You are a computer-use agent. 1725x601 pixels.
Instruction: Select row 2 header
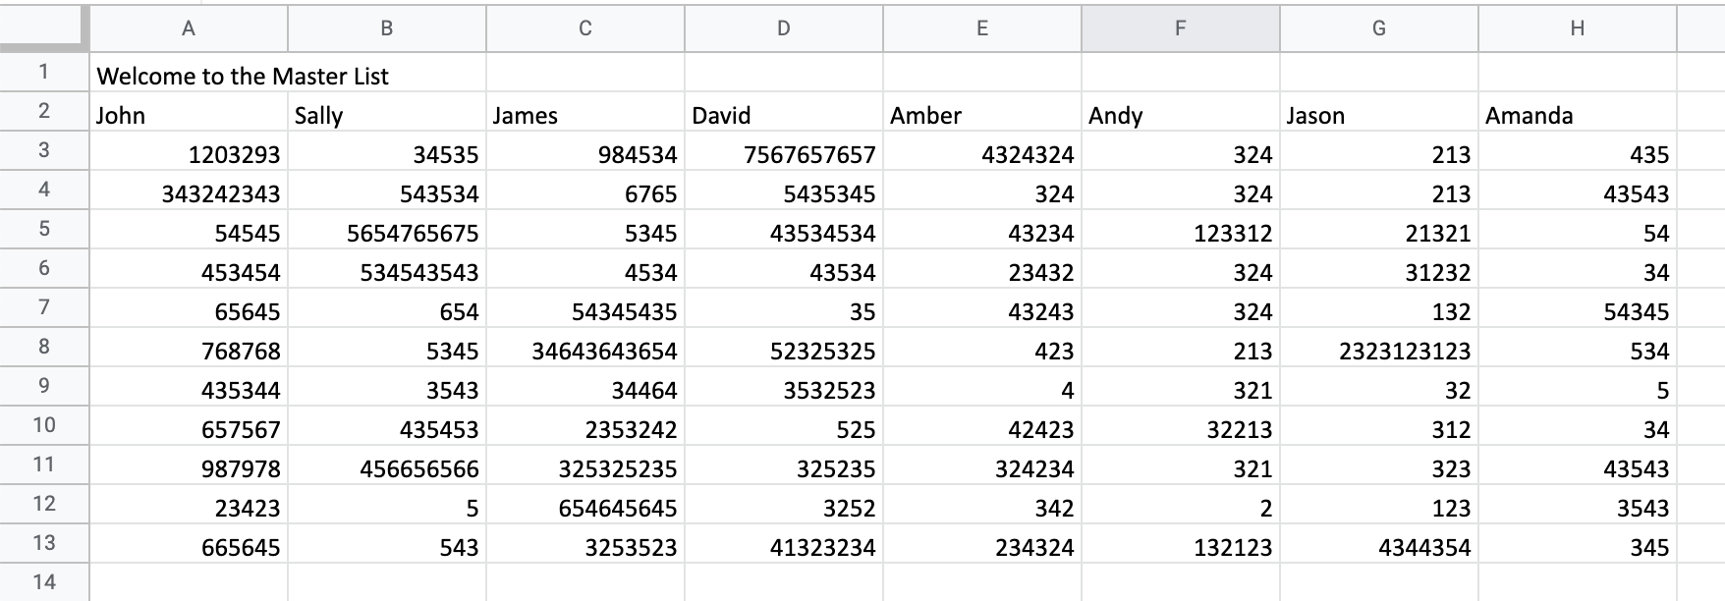[x=44, y=111]
